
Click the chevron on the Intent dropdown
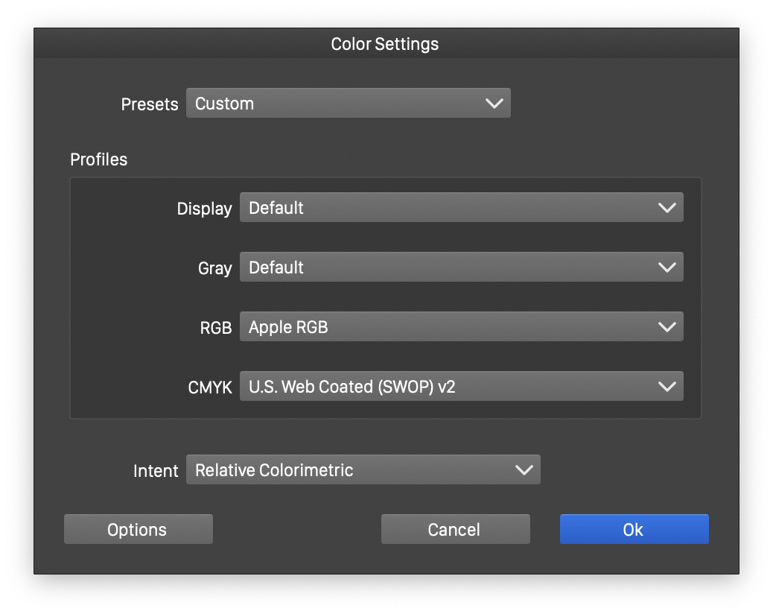coord(524,469)
